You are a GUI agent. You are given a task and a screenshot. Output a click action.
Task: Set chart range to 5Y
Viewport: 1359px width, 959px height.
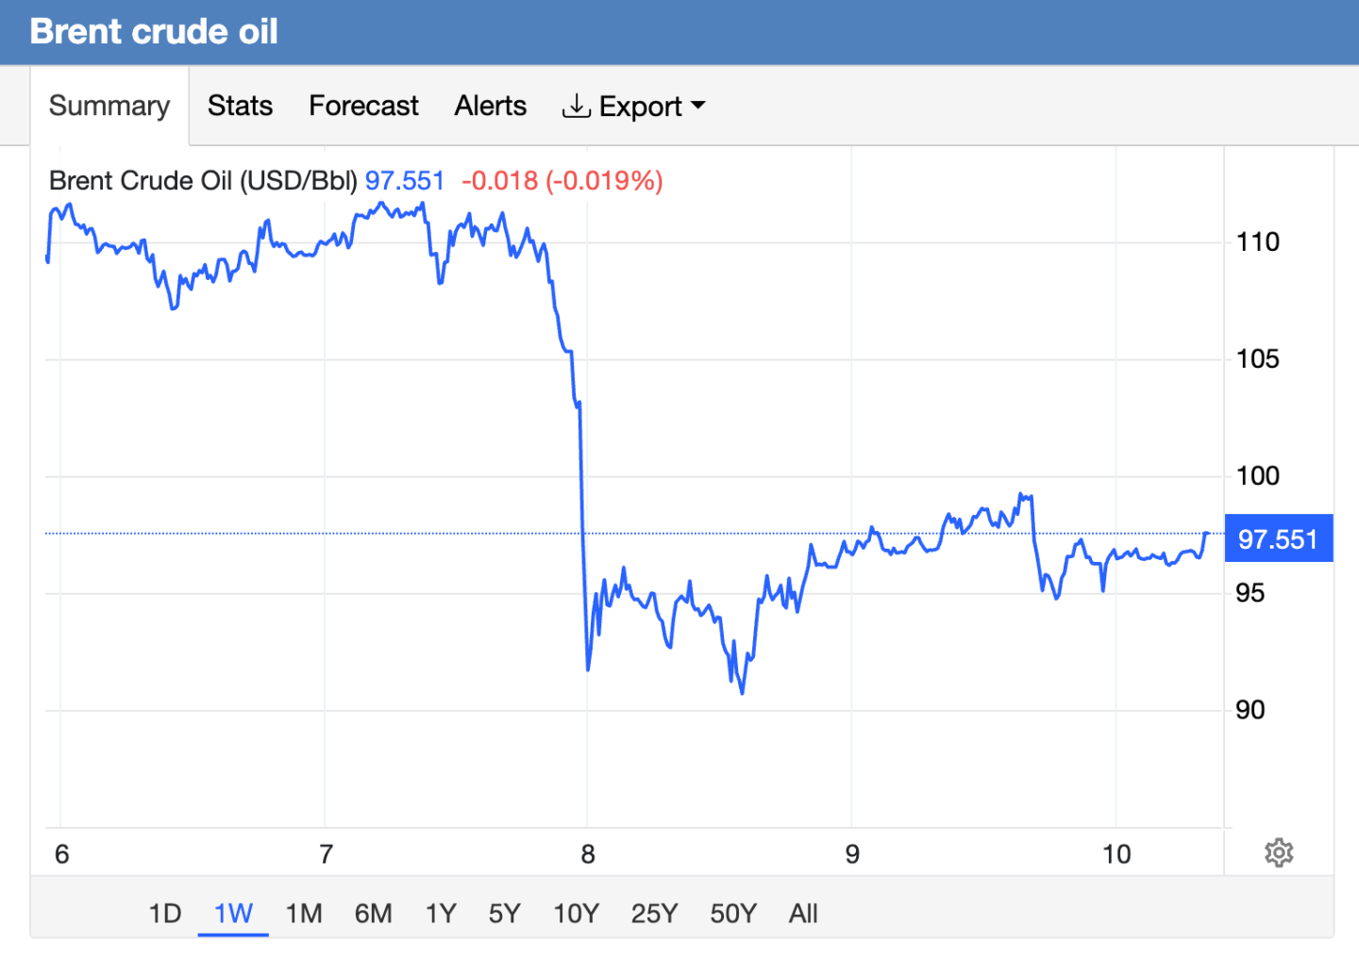[x=505, y=913]
